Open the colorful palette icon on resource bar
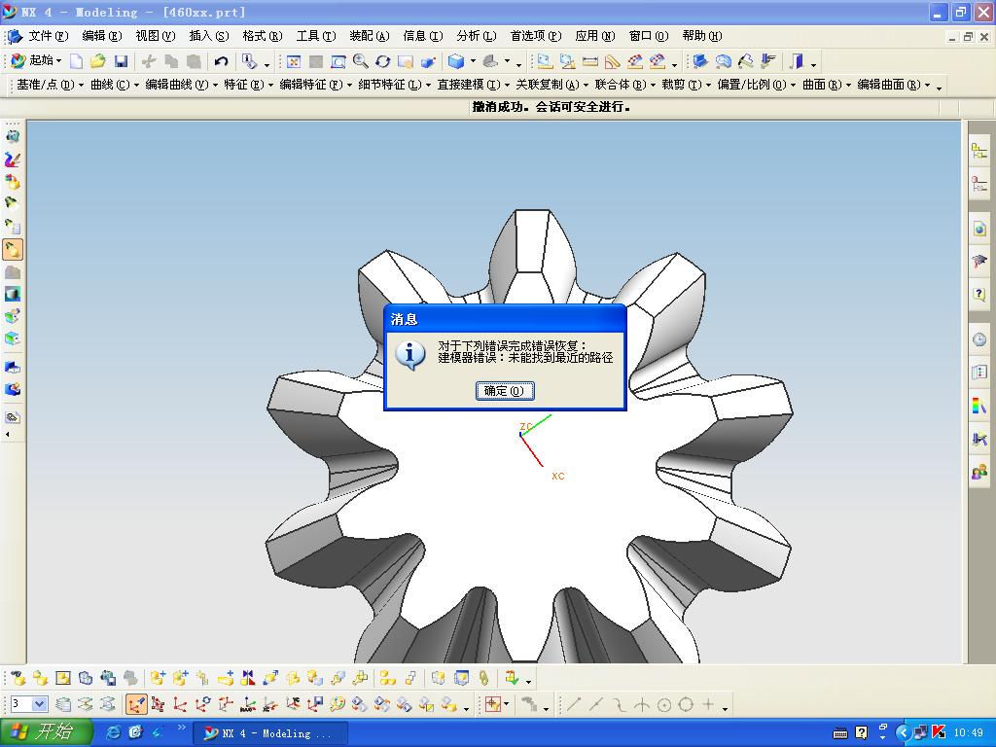The width and height of the screenshot is (996, 747). [978, 405]
